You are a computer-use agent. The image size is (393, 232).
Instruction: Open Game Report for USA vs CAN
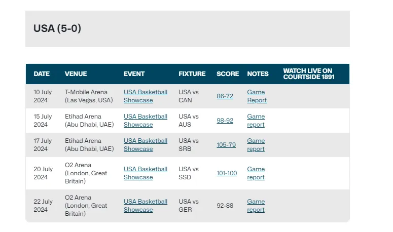pyautogui.click(x=257, y=96)
